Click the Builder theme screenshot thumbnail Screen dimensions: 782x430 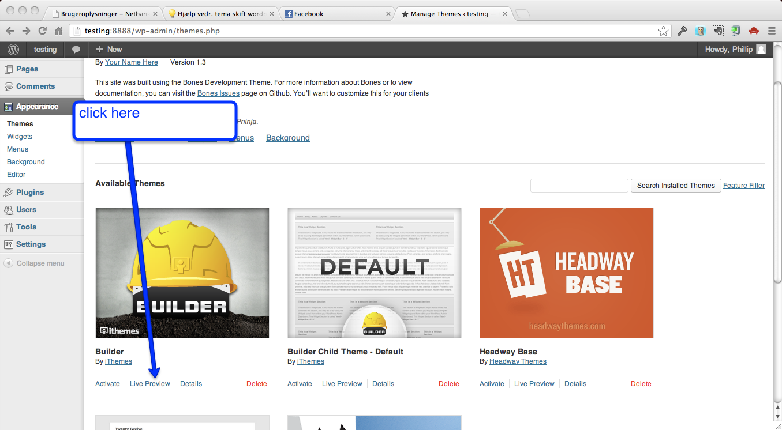pyautogui.click(x=182, y=273)
